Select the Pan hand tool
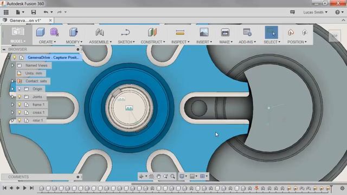 [159, 176]
